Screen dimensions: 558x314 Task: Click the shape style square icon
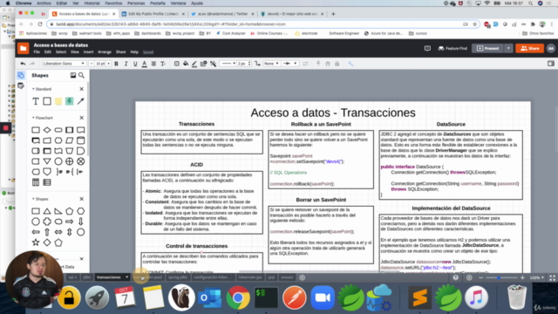(176, 64)
